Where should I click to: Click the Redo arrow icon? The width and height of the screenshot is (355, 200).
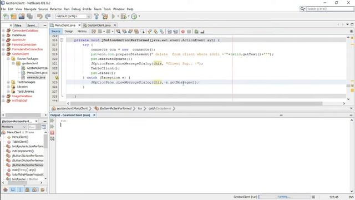tap(48, 16)
